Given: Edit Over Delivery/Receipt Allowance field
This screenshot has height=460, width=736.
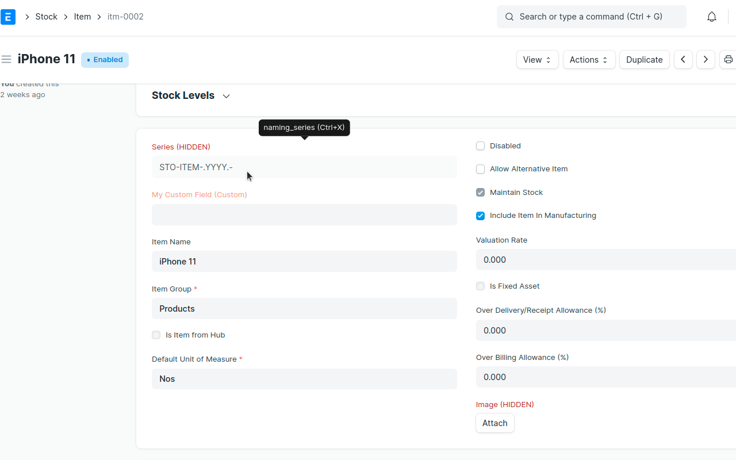Looking at the screenshot, I should (606, 331).
